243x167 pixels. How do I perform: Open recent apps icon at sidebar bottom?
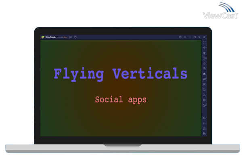click(x=204, y=134)
